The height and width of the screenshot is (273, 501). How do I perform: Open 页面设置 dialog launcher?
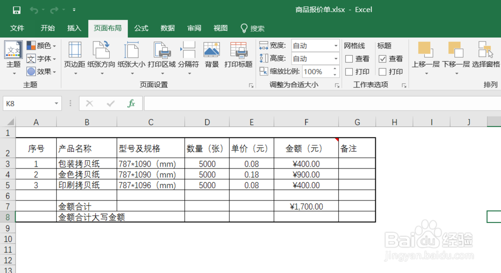[251, 85]
